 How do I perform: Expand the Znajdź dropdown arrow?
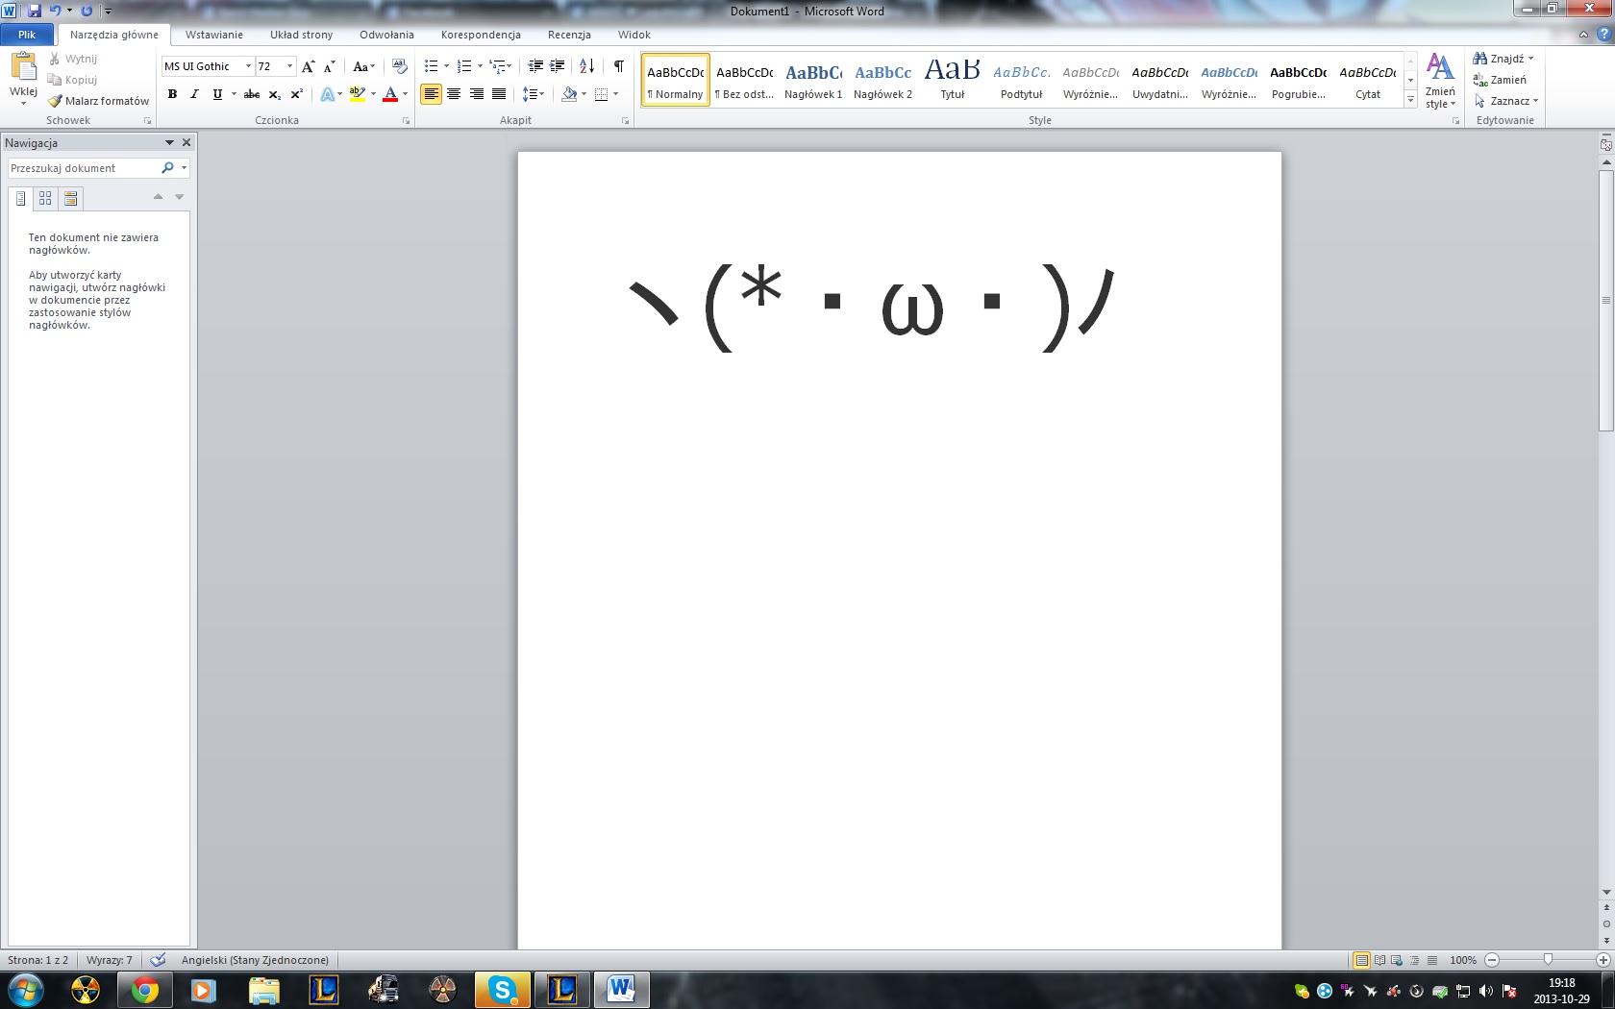pos(1531,59)
